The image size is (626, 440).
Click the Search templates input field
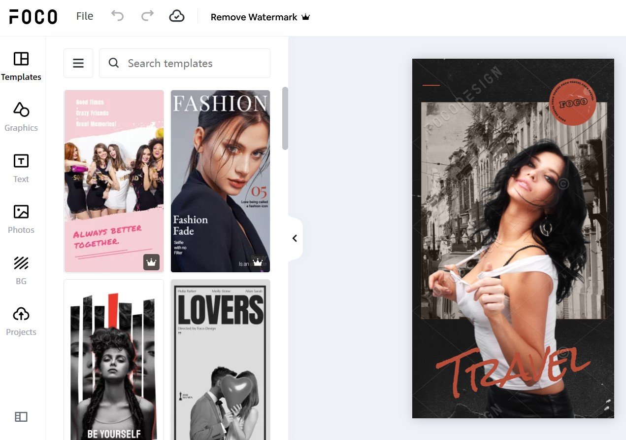(185, 63)
